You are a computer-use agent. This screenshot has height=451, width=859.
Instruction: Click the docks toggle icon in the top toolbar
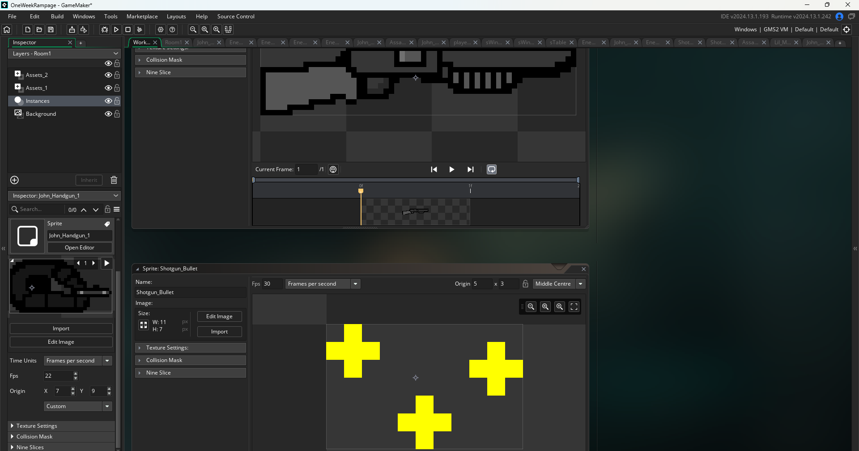click(x=228, y=30)
